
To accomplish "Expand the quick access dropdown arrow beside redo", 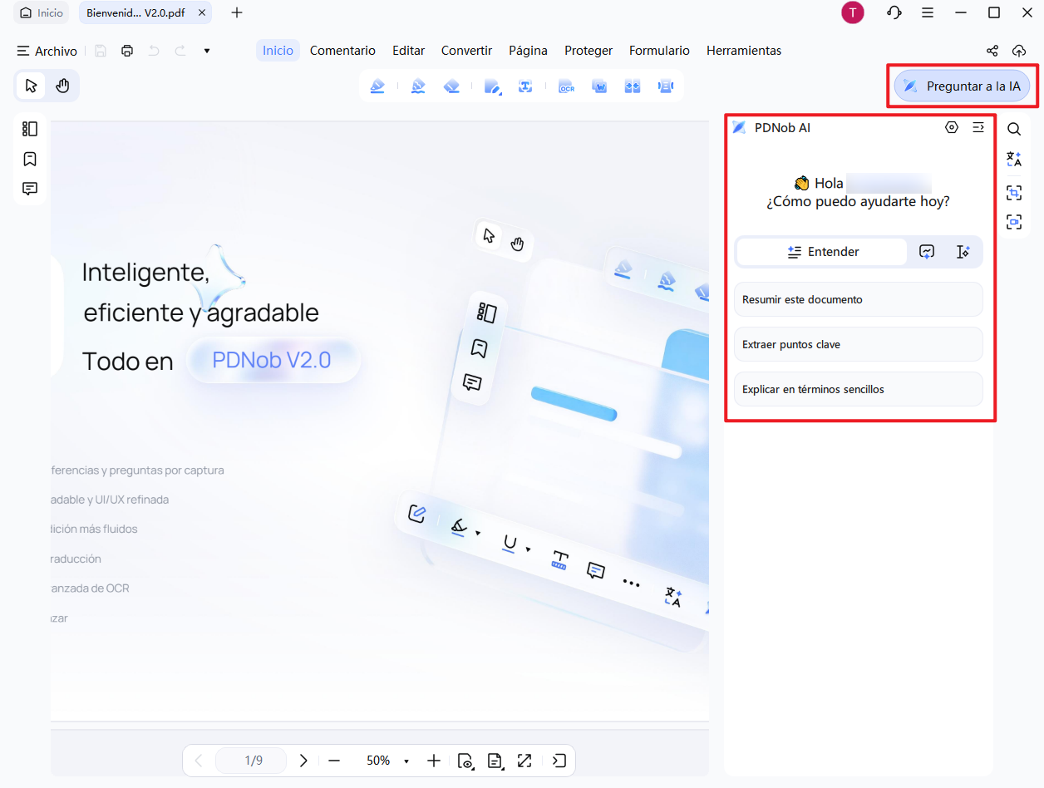I will click(x=207, y=51).
